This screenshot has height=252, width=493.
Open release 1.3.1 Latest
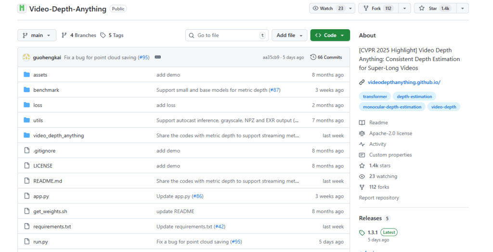point(383,233)
